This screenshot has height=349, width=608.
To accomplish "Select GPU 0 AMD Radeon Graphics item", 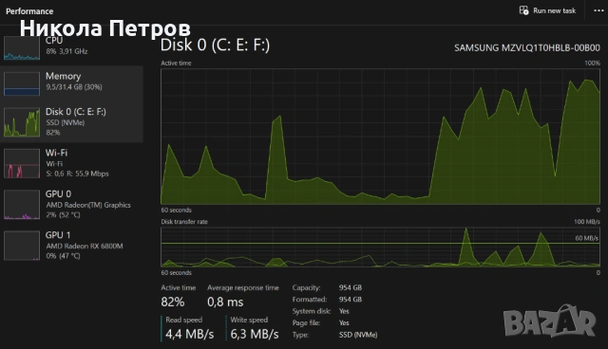I will [72, 204].
